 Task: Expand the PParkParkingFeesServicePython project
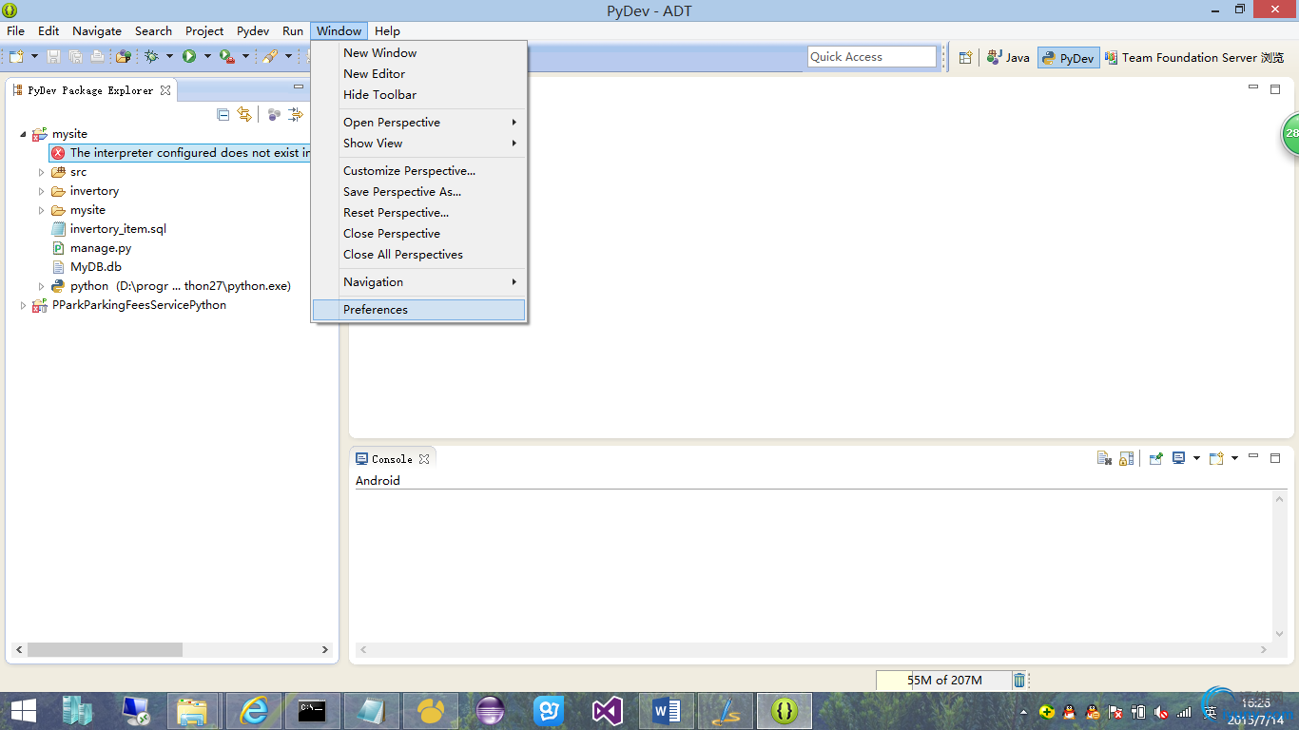[23, 305]
